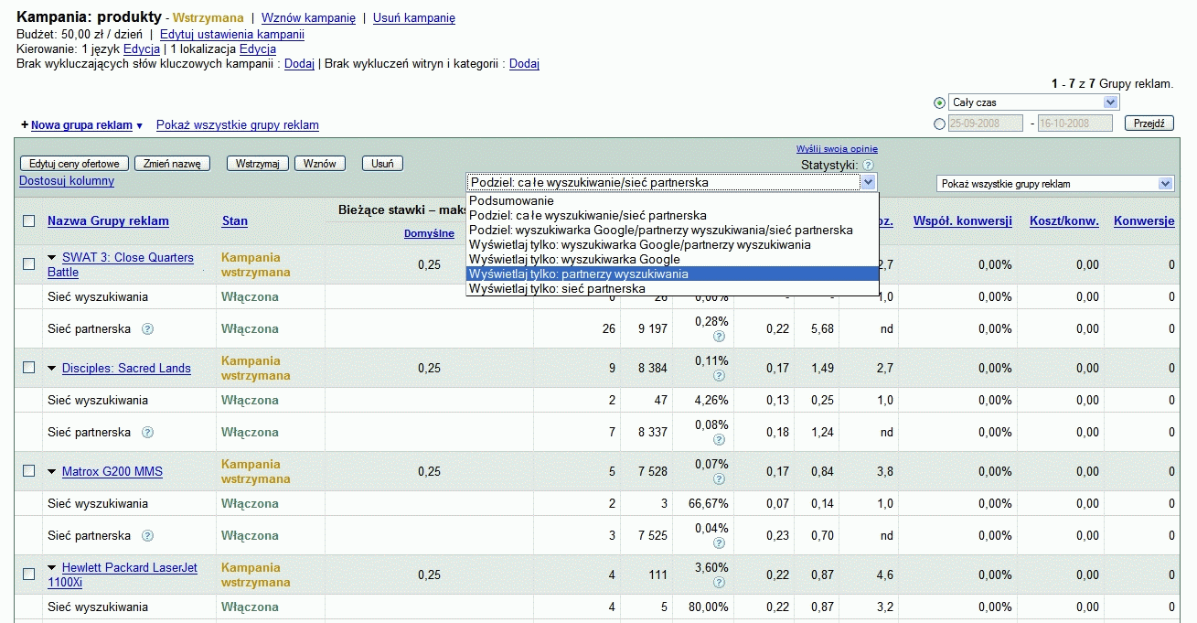Click the 16-10-2008 end date field
This screenshot has width=1197, height=623.
tap(1075, 124)
